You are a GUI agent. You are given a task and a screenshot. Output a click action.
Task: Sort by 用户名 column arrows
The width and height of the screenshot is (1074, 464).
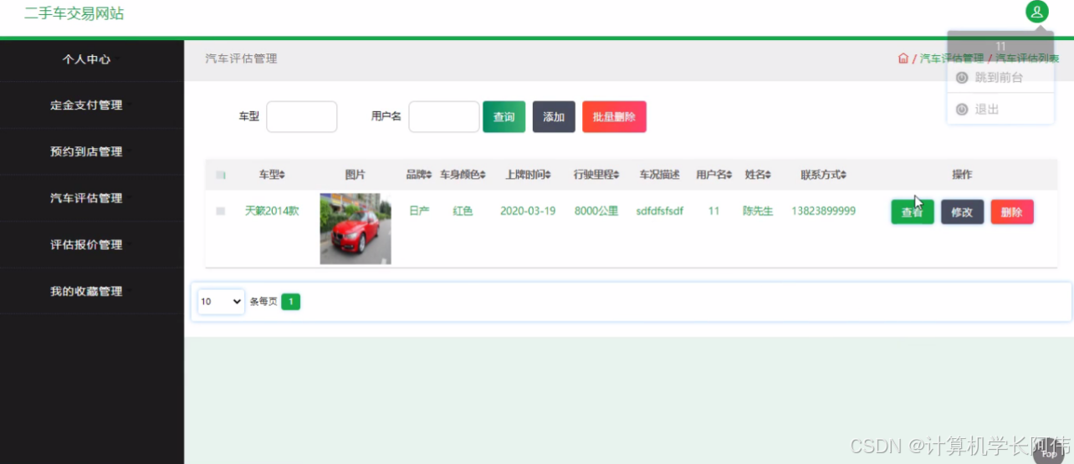coord(730,176)
